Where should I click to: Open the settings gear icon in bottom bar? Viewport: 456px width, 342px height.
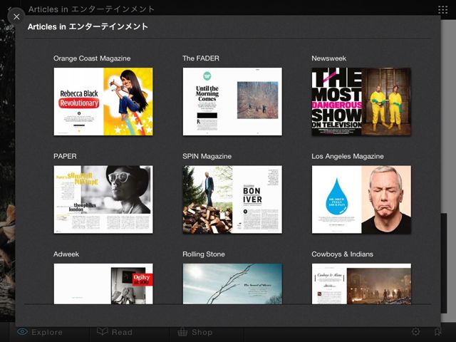point(416,331)
